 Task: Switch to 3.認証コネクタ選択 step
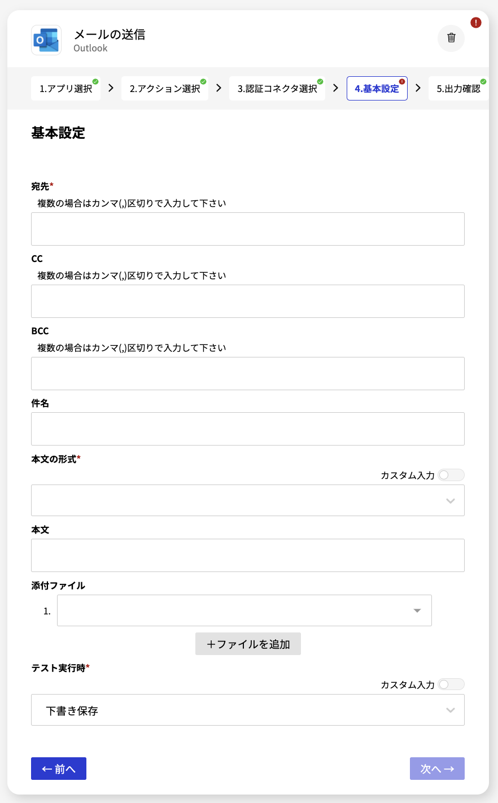(277, 89)
